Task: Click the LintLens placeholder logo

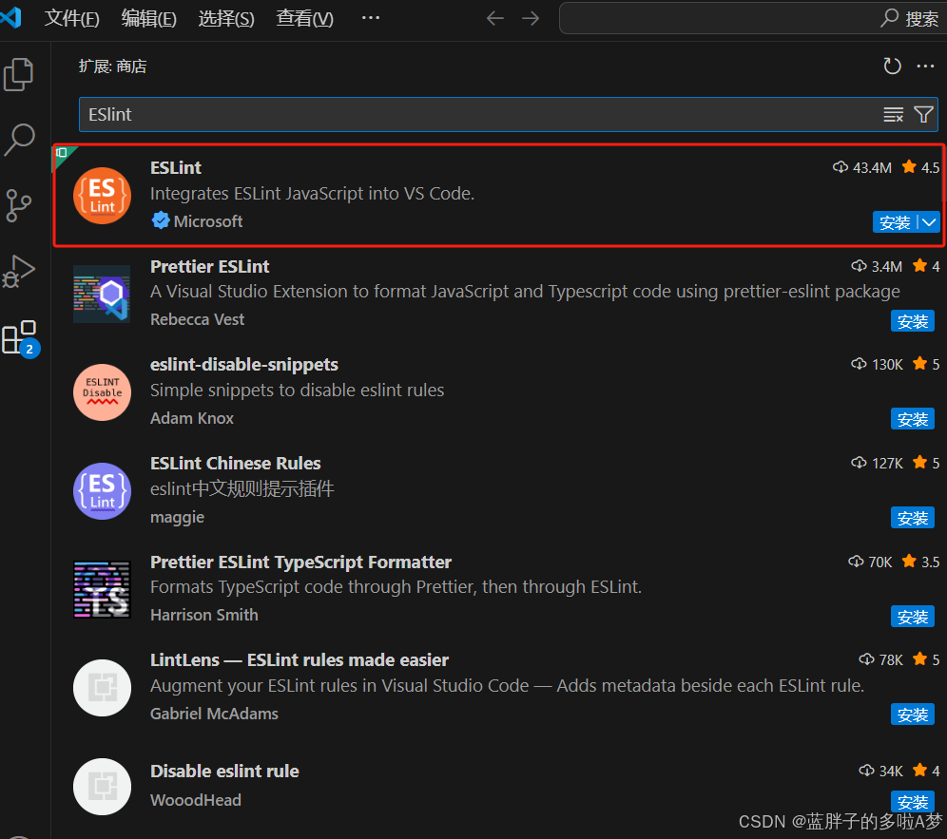Action: click(102, 688)
